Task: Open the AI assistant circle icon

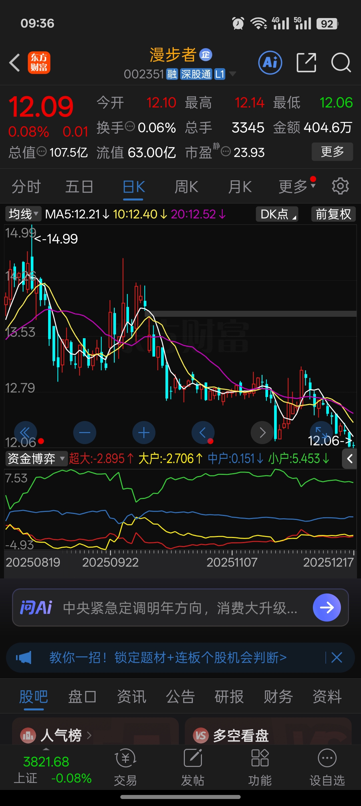Action: [x=270, y=62]
